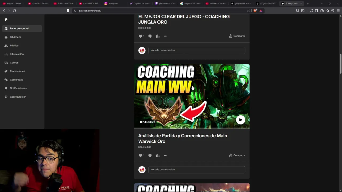Open more options on Jungla Oro post

pyautogui.click(x=166, y=36)
